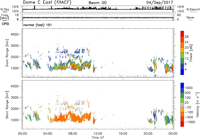Image resolution: width=200 pixels, height=139 pixels.
Task: Select the 'CPID' label
Action: click(5, 24)
